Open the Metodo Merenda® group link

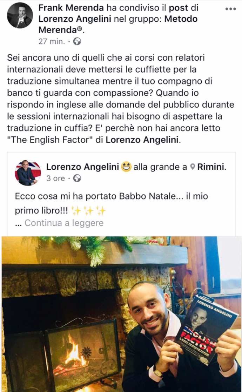tap(118, 24)
